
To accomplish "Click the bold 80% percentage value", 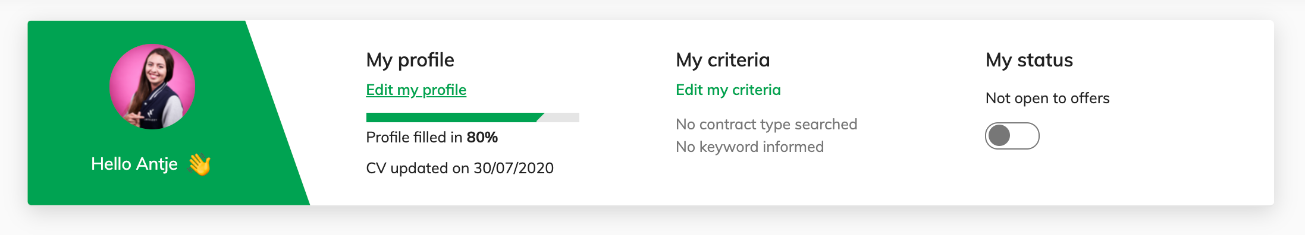I will pos(482,137).
